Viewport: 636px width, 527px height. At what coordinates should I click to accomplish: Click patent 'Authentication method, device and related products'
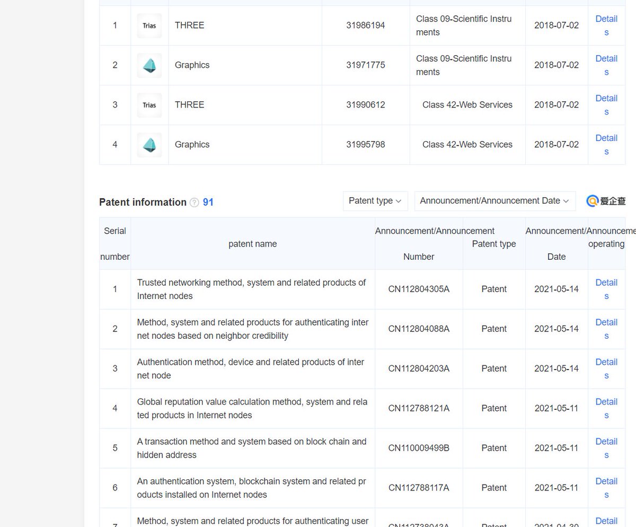251,369
